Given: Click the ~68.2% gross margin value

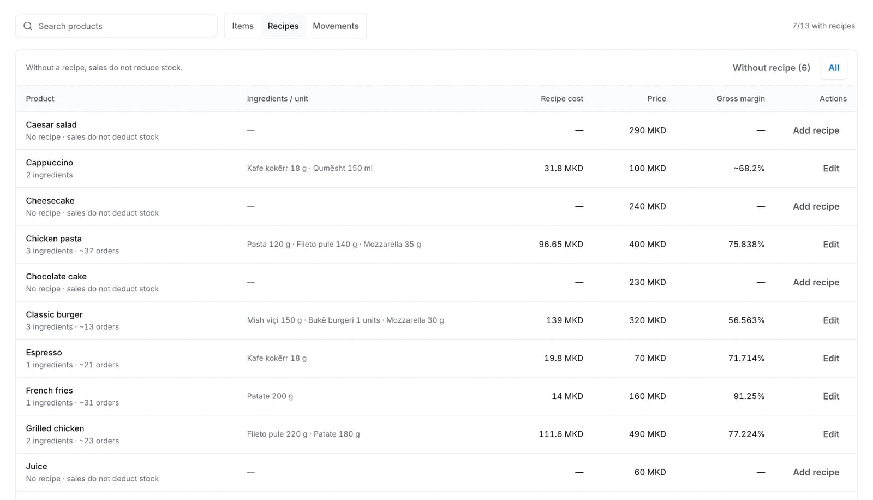Looking at the screenshot, I should pyautogui.click(x=749, y=169).
